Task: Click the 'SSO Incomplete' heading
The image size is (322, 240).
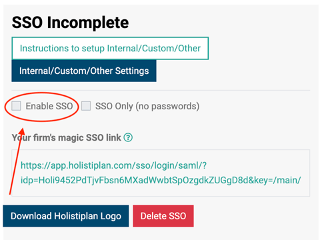Action: click(x=70, y=23)
